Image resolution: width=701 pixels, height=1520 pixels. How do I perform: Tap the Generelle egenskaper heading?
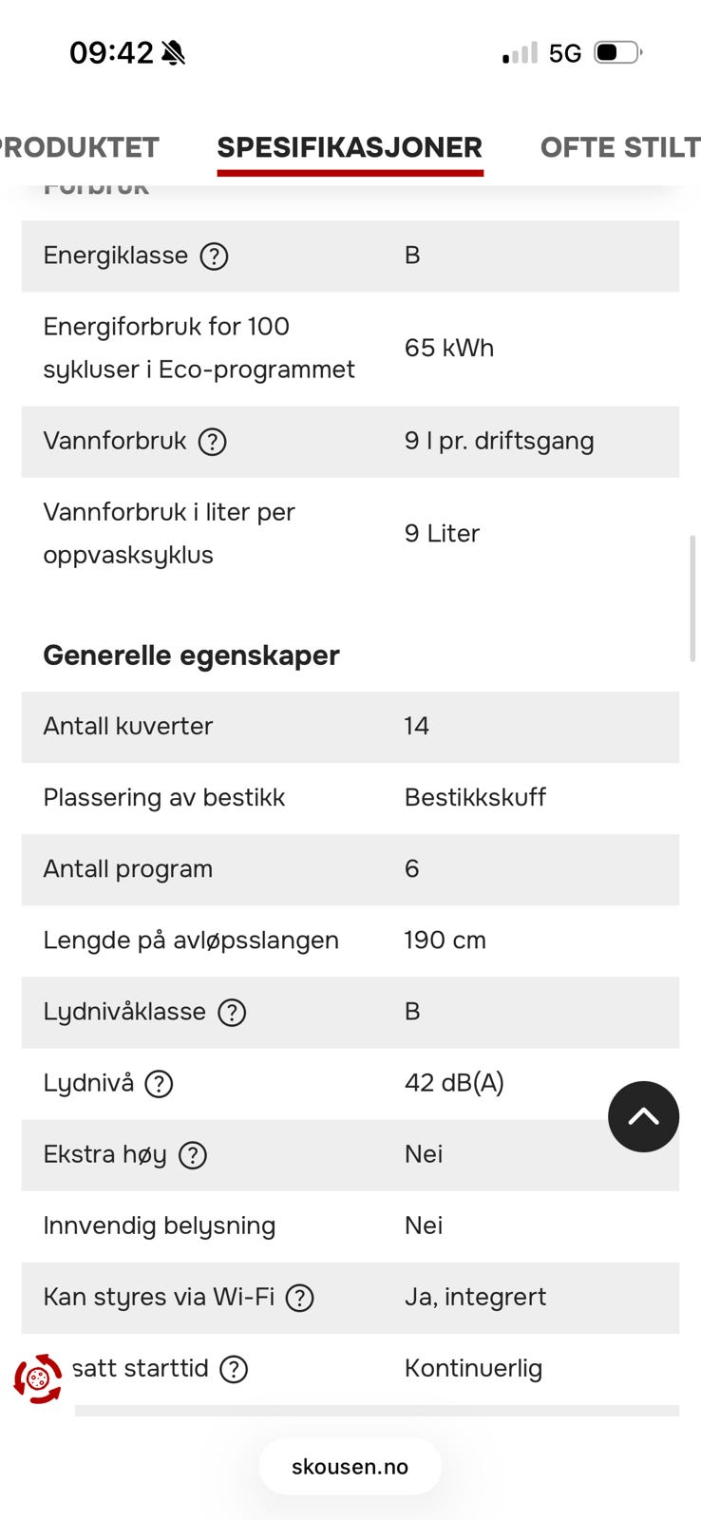(191, 655)
